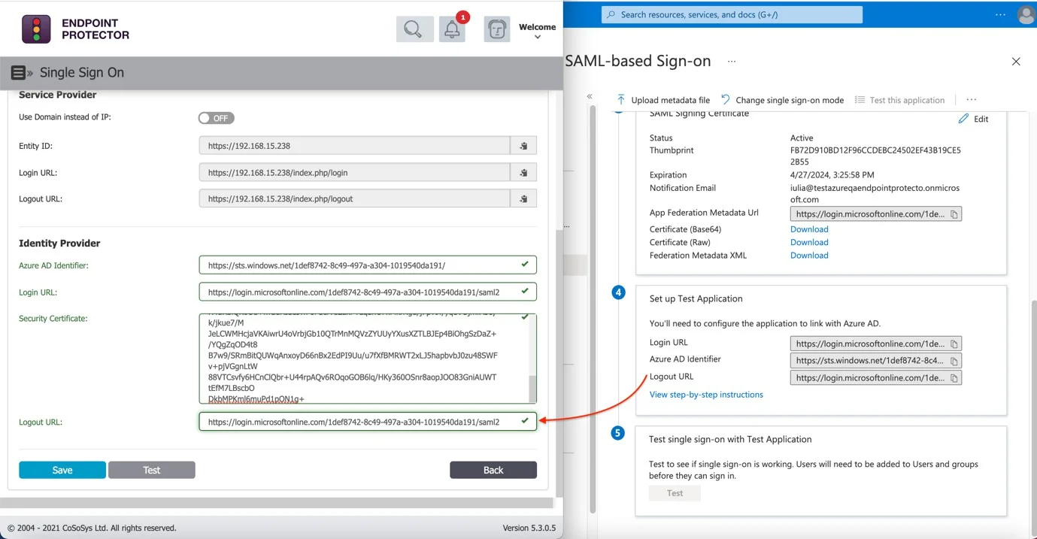This screenshot has height=539, width=1037.
Task: Edit the SAML Signing Certificate via pencil
Action: click(x=973, y=119)
